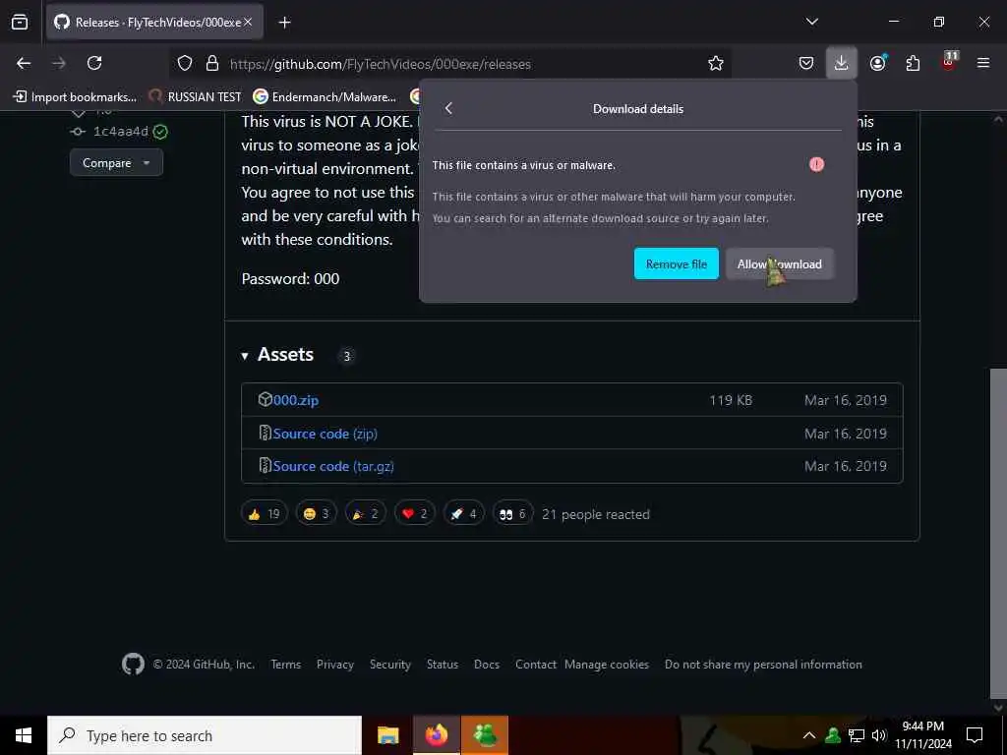This screenshot has width=1007, height=755.
Task: Click the Remove file button
Action: (x=677, y=263)
